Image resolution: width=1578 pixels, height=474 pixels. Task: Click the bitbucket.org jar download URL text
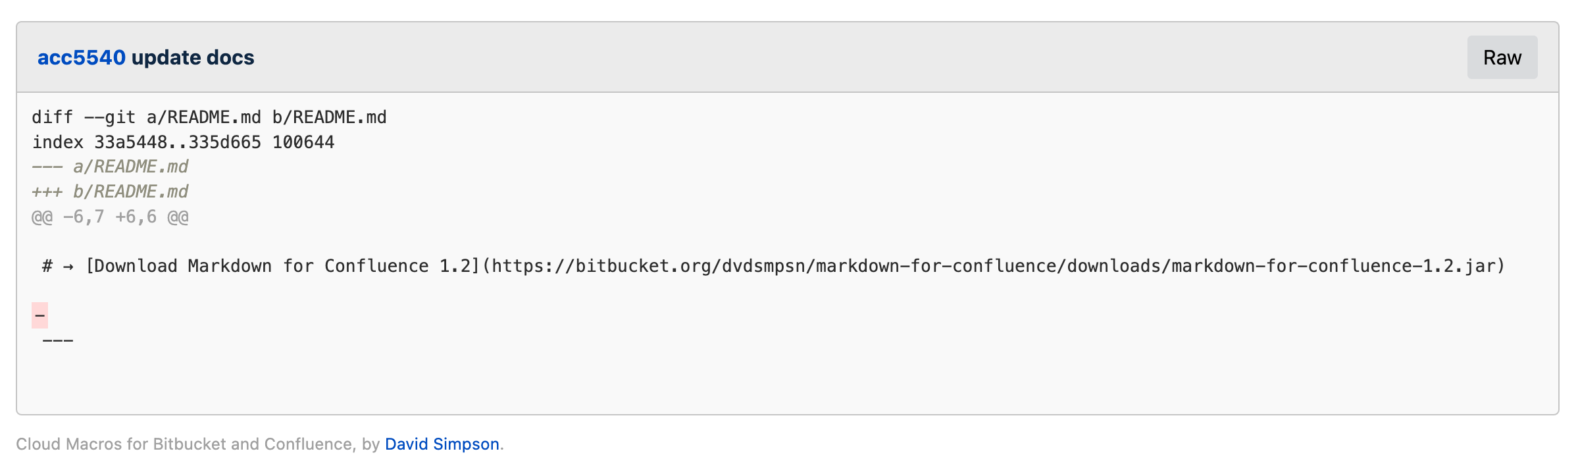994,267
